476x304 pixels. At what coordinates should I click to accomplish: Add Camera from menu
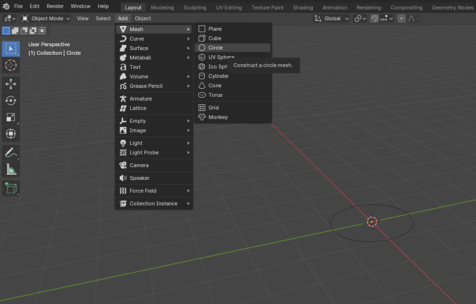coord(154,165)
